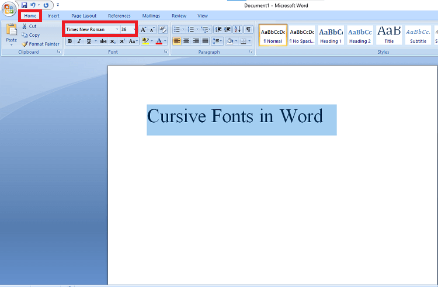Toggle italic formatting
The image size is (438, 287).
79,41
